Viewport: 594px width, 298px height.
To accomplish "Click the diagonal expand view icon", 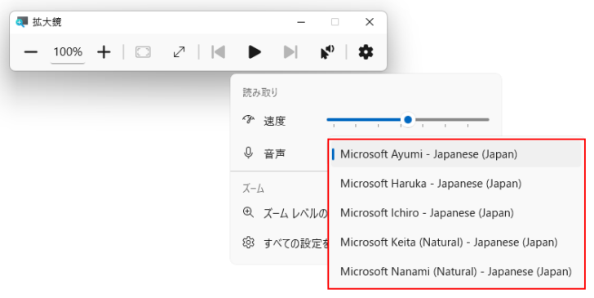I will tap(180, 52).
